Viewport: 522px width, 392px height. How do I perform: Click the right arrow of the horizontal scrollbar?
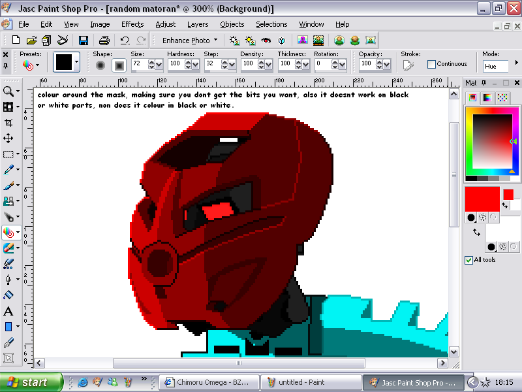pyautogui.click(x=442, y=363)
